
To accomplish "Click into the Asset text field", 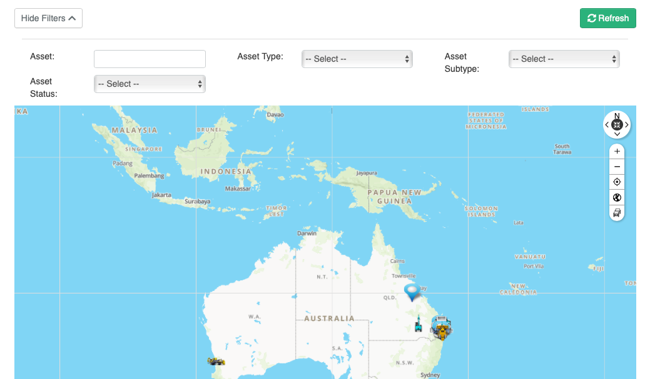I will (150, 59).
